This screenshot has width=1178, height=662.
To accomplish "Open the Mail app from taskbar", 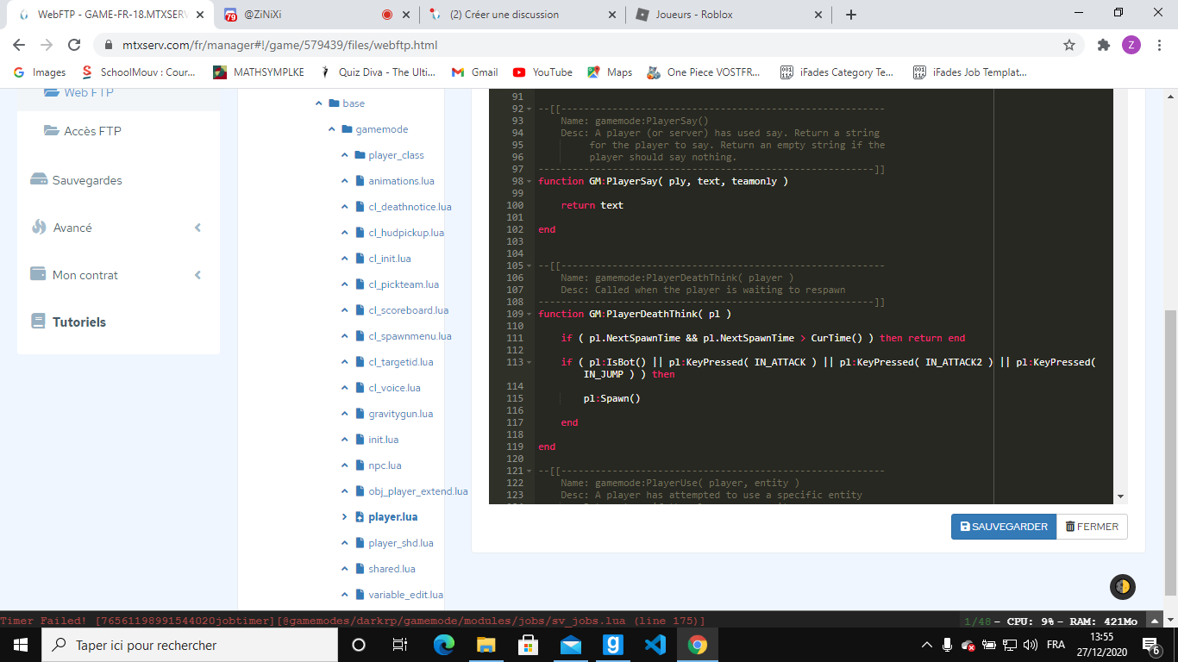I will (571, 645).
